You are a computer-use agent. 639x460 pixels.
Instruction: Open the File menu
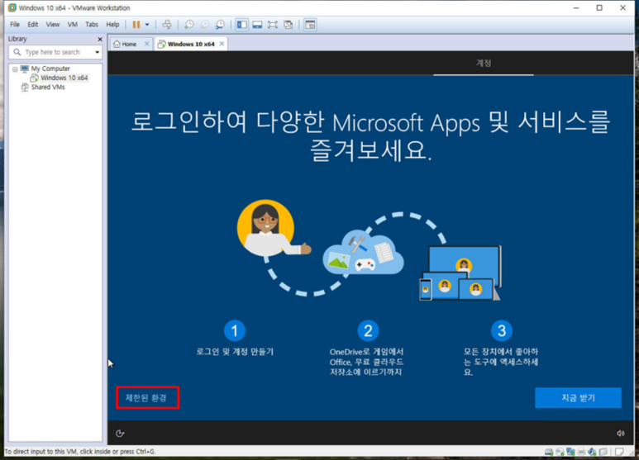pyautogui.click(x=15, y=25)
